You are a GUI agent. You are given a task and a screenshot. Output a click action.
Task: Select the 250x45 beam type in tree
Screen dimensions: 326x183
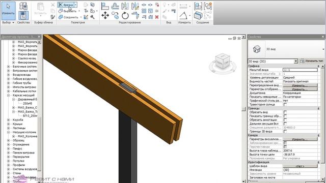[28, 104]
